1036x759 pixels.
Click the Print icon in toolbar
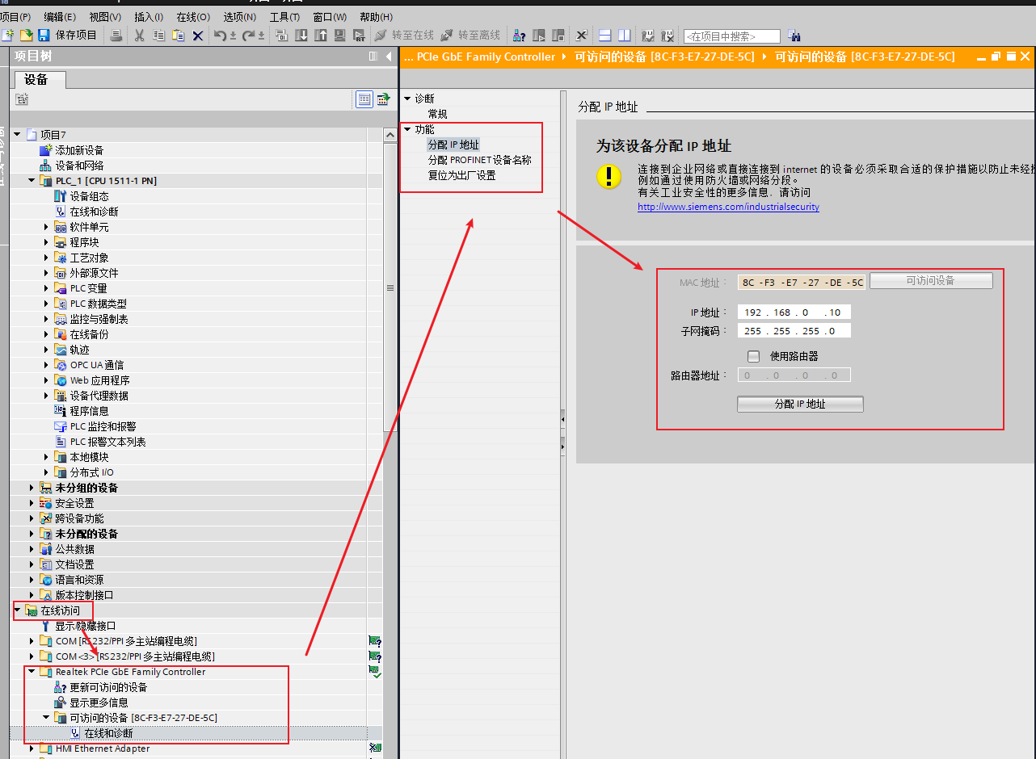point(116,35)
